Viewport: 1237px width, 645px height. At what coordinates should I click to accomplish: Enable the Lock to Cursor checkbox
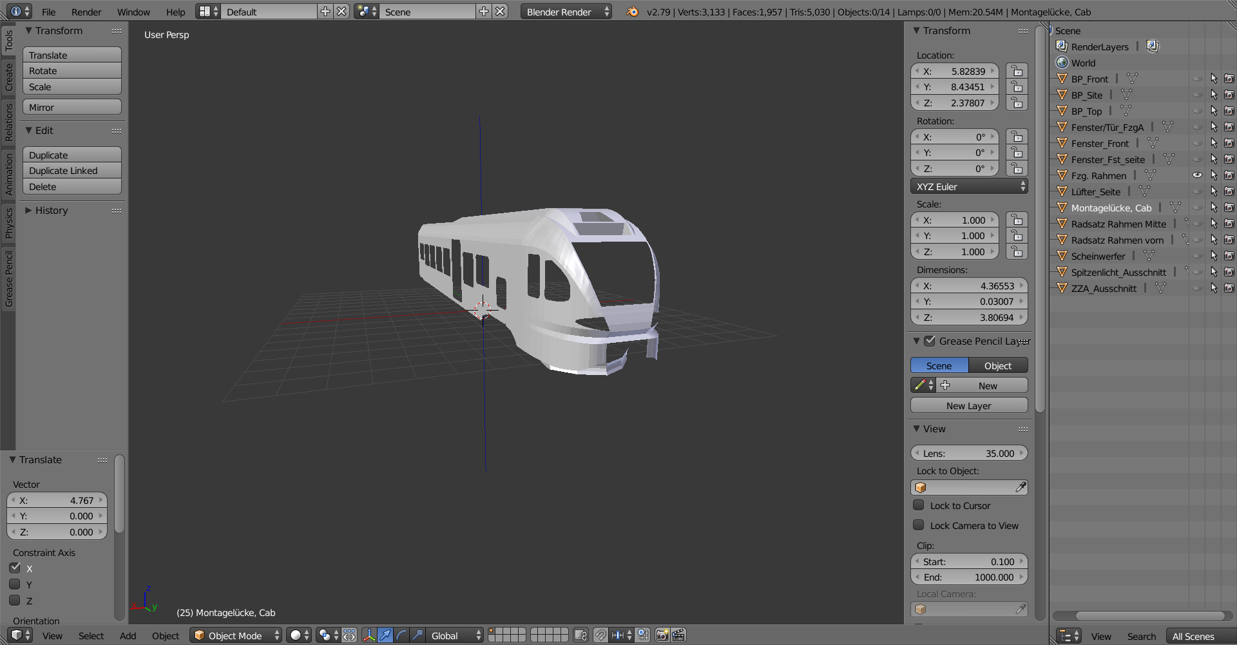[919, 505]
